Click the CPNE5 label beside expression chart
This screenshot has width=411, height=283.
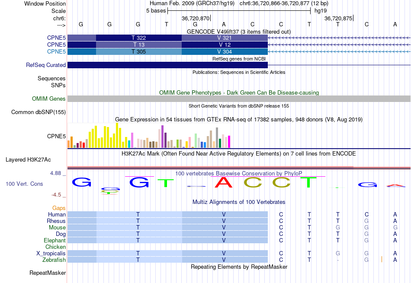(x=56, y=136)
